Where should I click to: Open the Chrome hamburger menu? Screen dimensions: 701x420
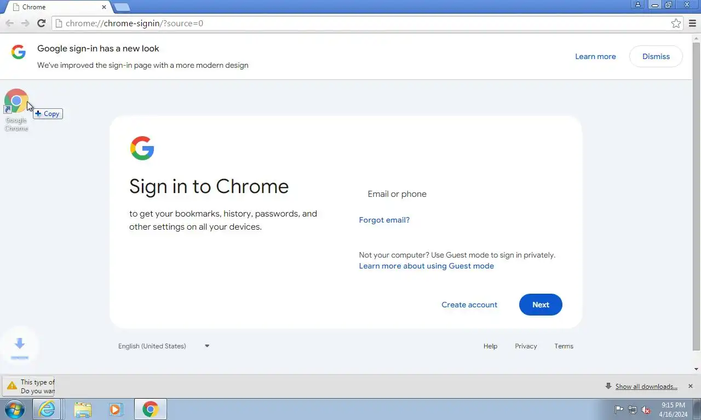pos(692,23)
